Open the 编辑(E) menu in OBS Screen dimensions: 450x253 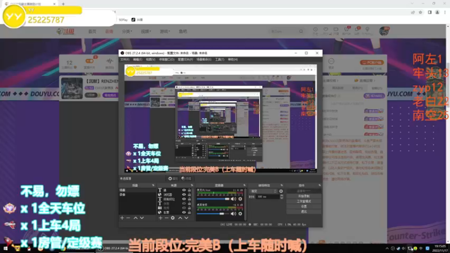tap(137, 60)
